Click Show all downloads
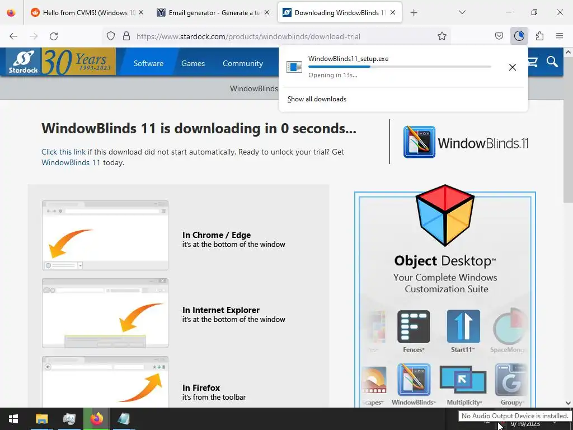 (317, 99)
